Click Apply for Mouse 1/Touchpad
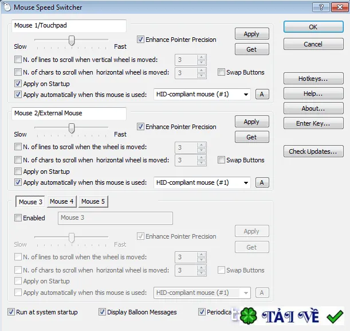The height and width of the screenshot is (331, 350). click(252, 34)
